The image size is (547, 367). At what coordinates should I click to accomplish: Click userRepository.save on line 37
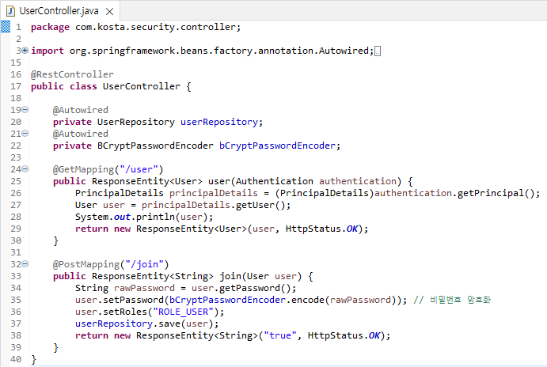(127, 323)
